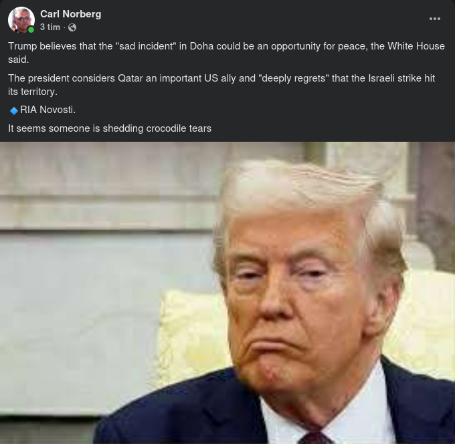Click the globe public audience icon
The image size is (455, 444).
pos(72,27)
